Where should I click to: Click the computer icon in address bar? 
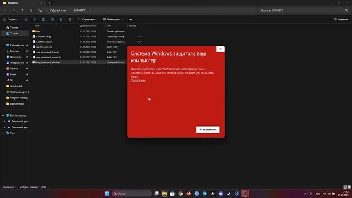tap(41, 10)
